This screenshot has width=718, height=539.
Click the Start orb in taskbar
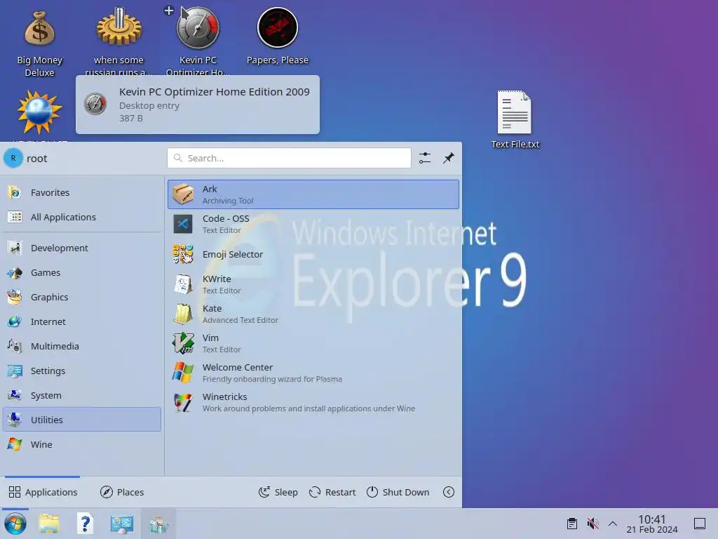15,524
